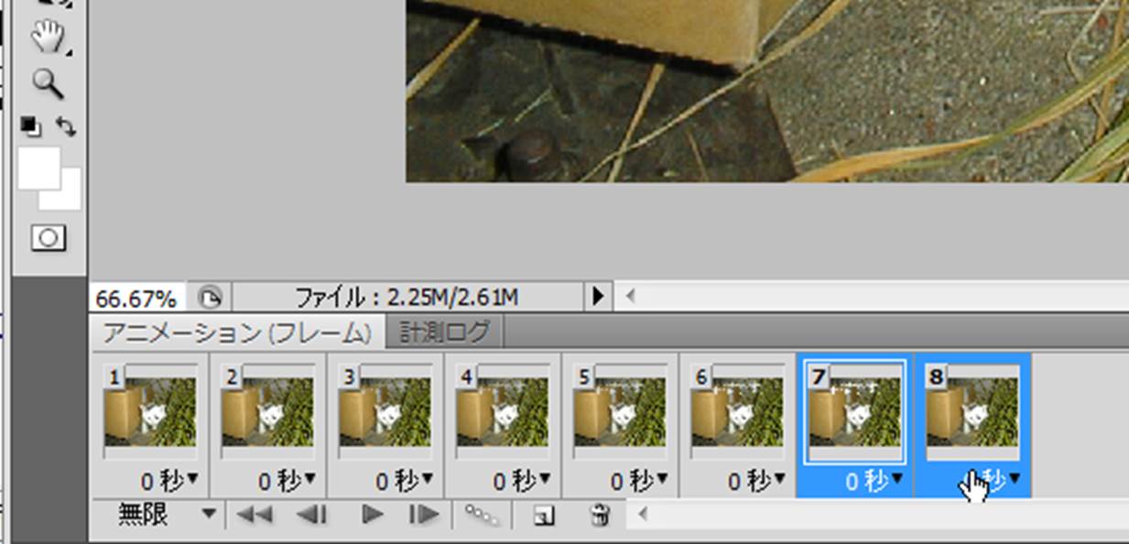Select the アニメーション (フレーム) tab
The width and height of the screenshot is (1129, 544).
[x=236, y=332]
